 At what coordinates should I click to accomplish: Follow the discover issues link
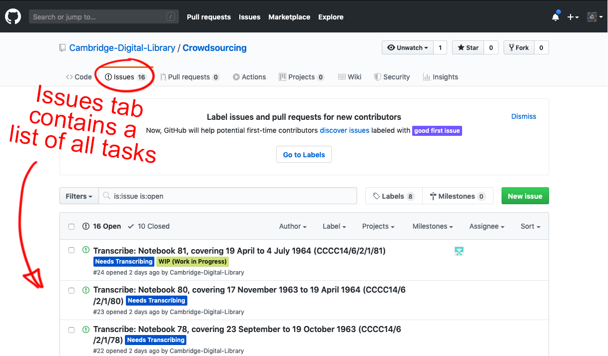345,130
